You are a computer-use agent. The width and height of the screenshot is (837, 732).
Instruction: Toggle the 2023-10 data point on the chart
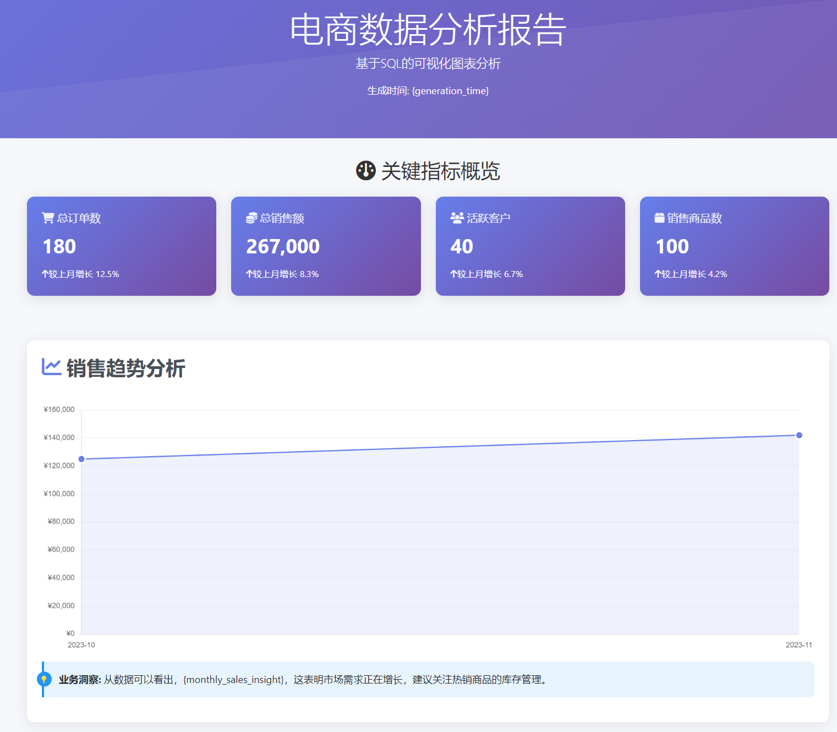81,458
